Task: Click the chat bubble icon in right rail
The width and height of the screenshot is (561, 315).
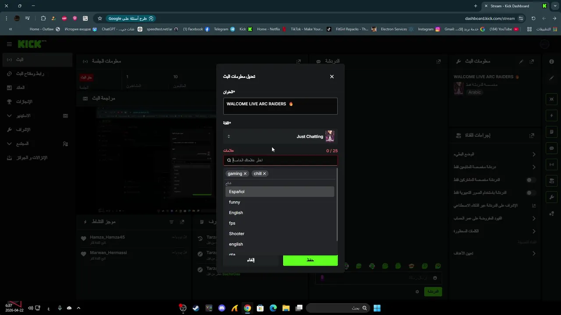Action: [x=552, y=148]
